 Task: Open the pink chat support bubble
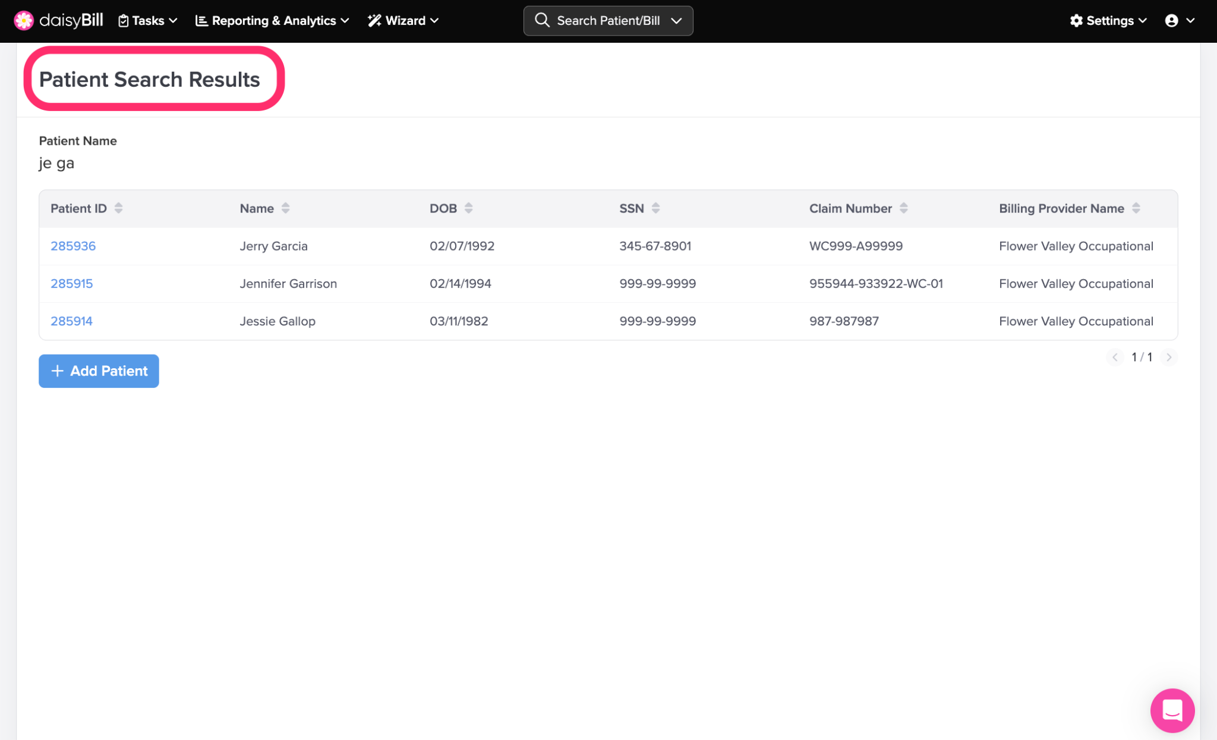1172,710
